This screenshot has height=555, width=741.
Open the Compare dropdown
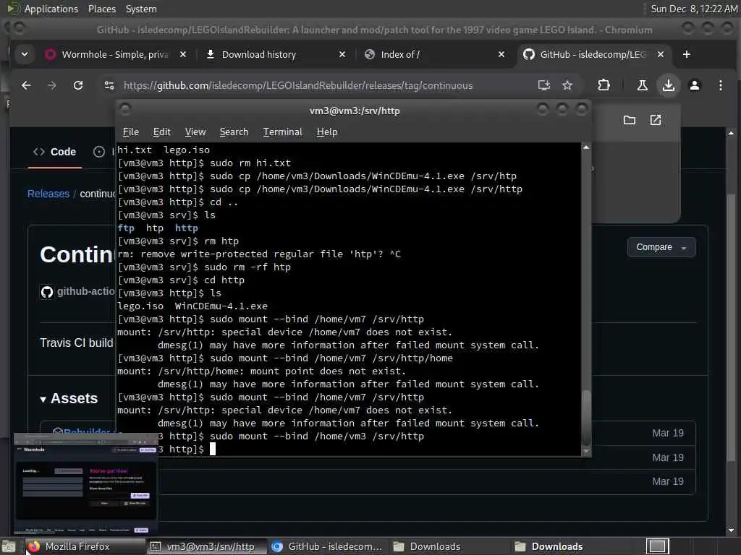[661, 247]
